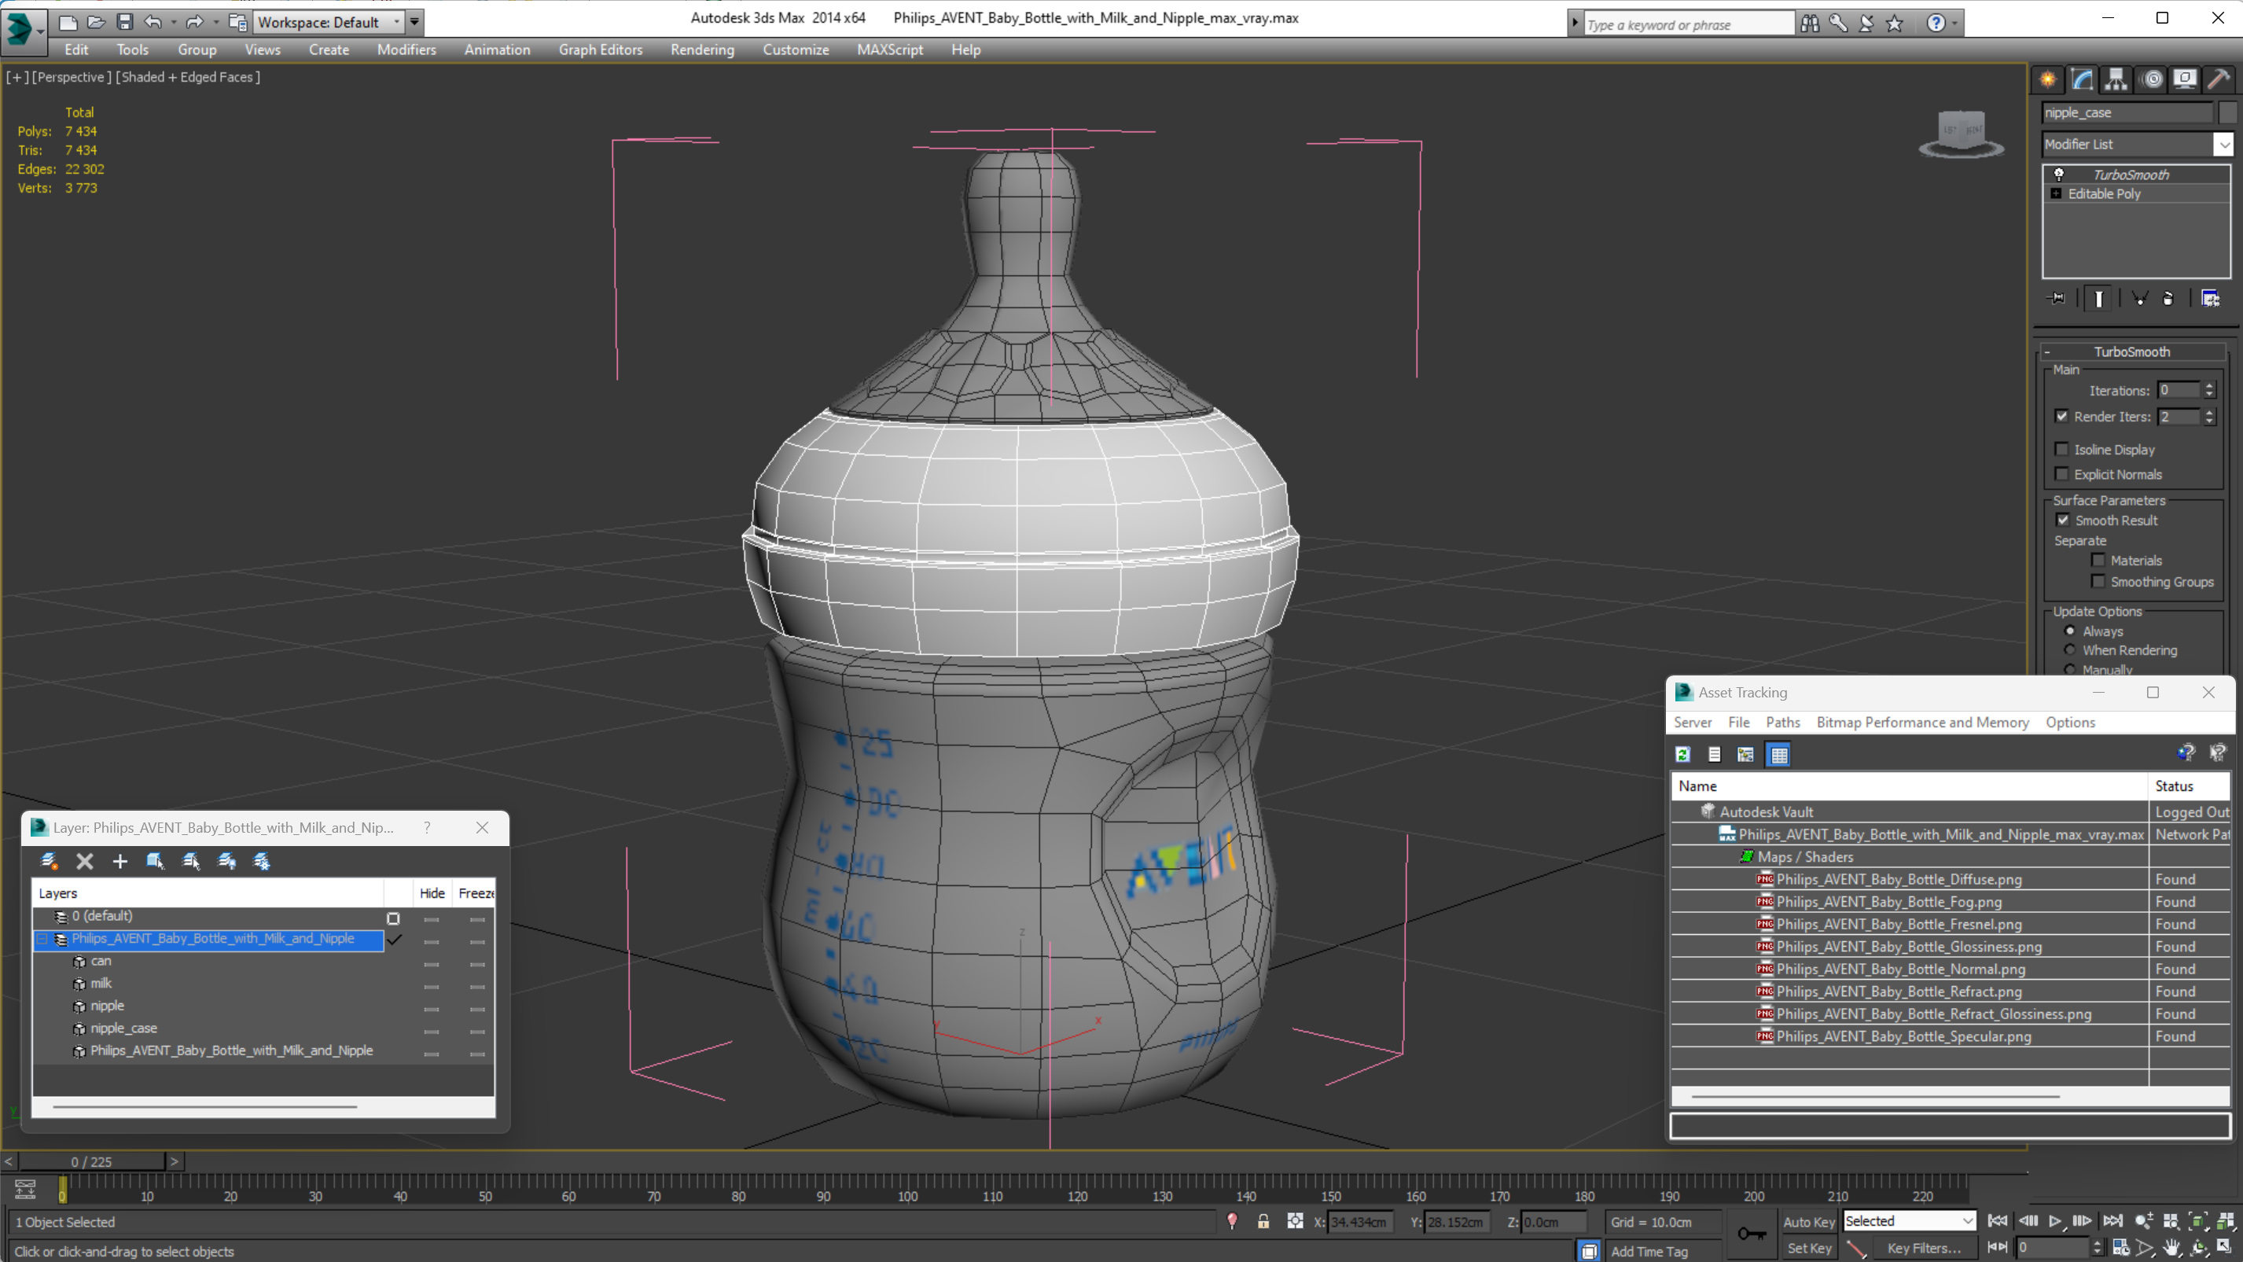Click Configure Modifier Sets icon
The height and width of the screenshot is (1262, 2243).
[2210, 299]
